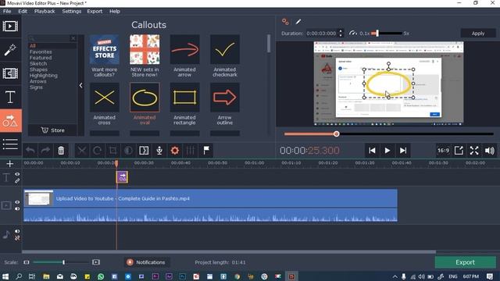Select the callout clip on timeline
Screen dimensions: 500x281
[122, 177]
